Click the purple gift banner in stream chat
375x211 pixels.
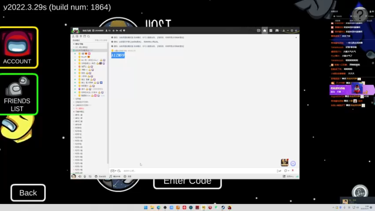(351, 90)
